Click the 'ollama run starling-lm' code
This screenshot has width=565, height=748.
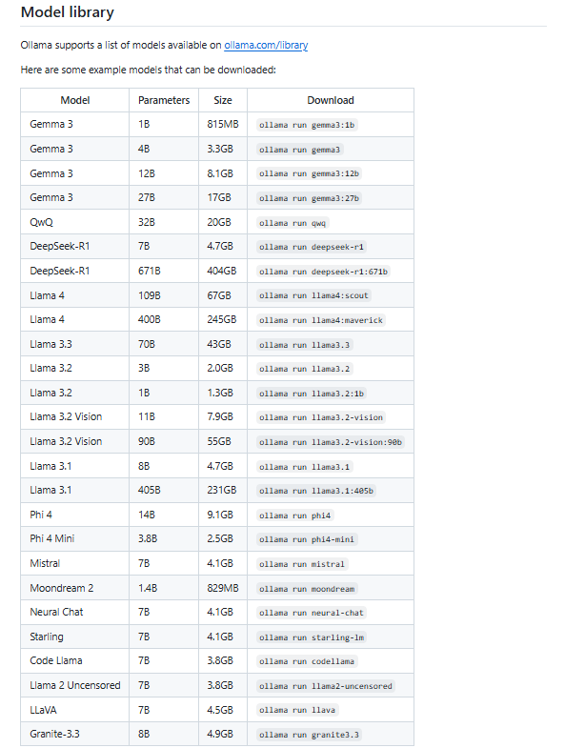[x=312, y=637]
